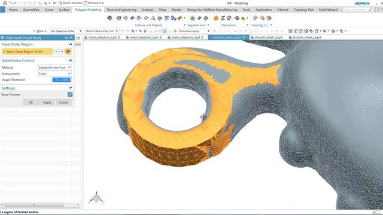This screenshot has width=383, height=215.
Task: Click orange facet icon beside Select Facet Region
Action: [68, 51]
